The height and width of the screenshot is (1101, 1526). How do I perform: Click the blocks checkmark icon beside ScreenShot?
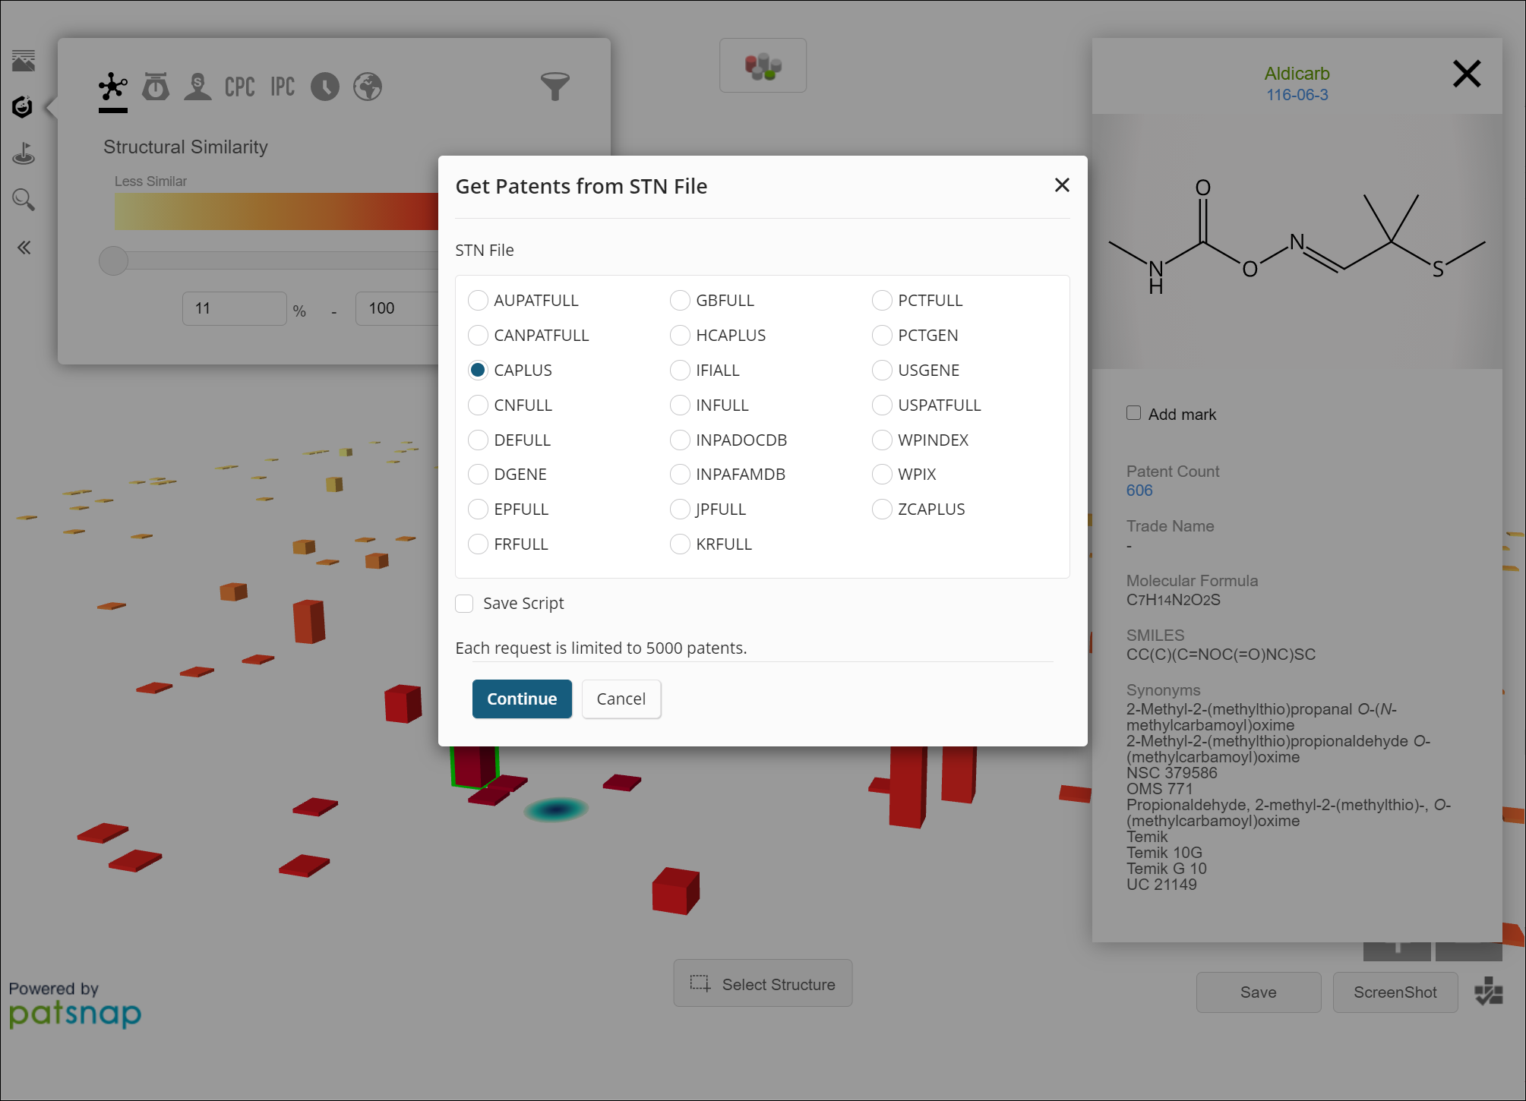tap(1489, 992)
